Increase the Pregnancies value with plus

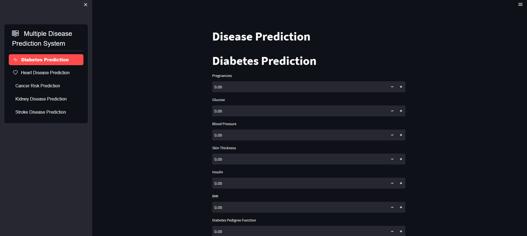click(401, 87)
